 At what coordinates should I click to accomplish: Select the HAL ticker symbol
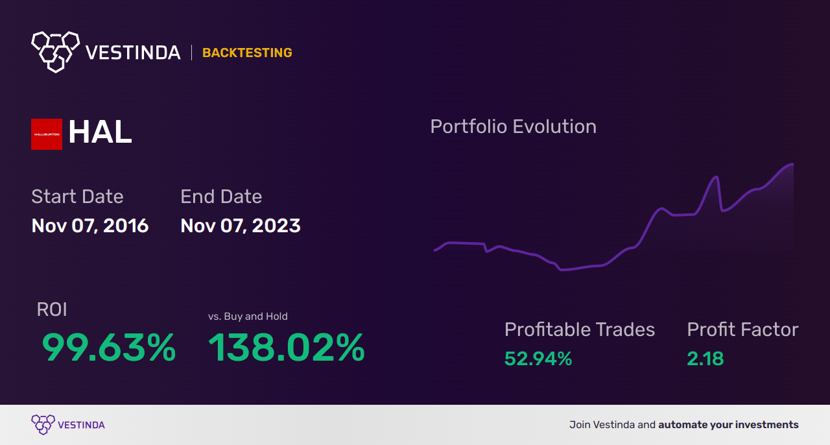tap(100, 133)
